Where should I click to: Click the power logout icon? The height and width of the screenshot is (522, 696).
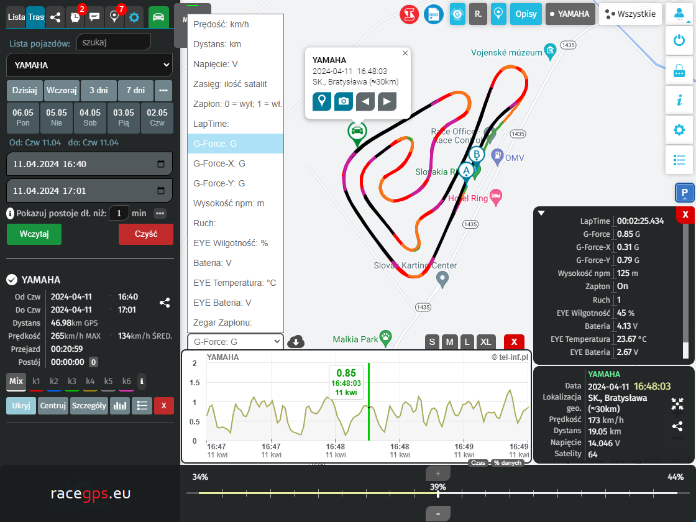coord(679,40)
